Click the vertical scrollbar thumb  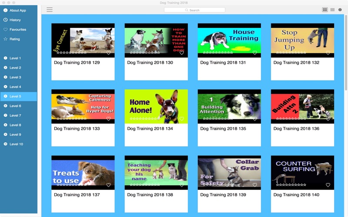pos(346,53)
